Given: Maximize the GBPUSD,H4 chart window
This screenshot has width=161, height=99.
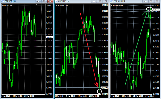Looking at the screenshot, I should coord(44,1).
